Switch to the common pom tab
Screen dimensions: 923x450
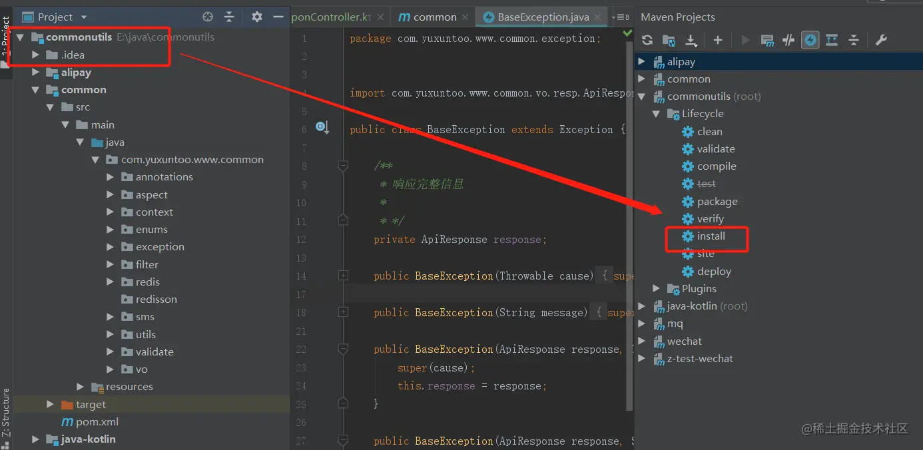[x=435, y=17]
